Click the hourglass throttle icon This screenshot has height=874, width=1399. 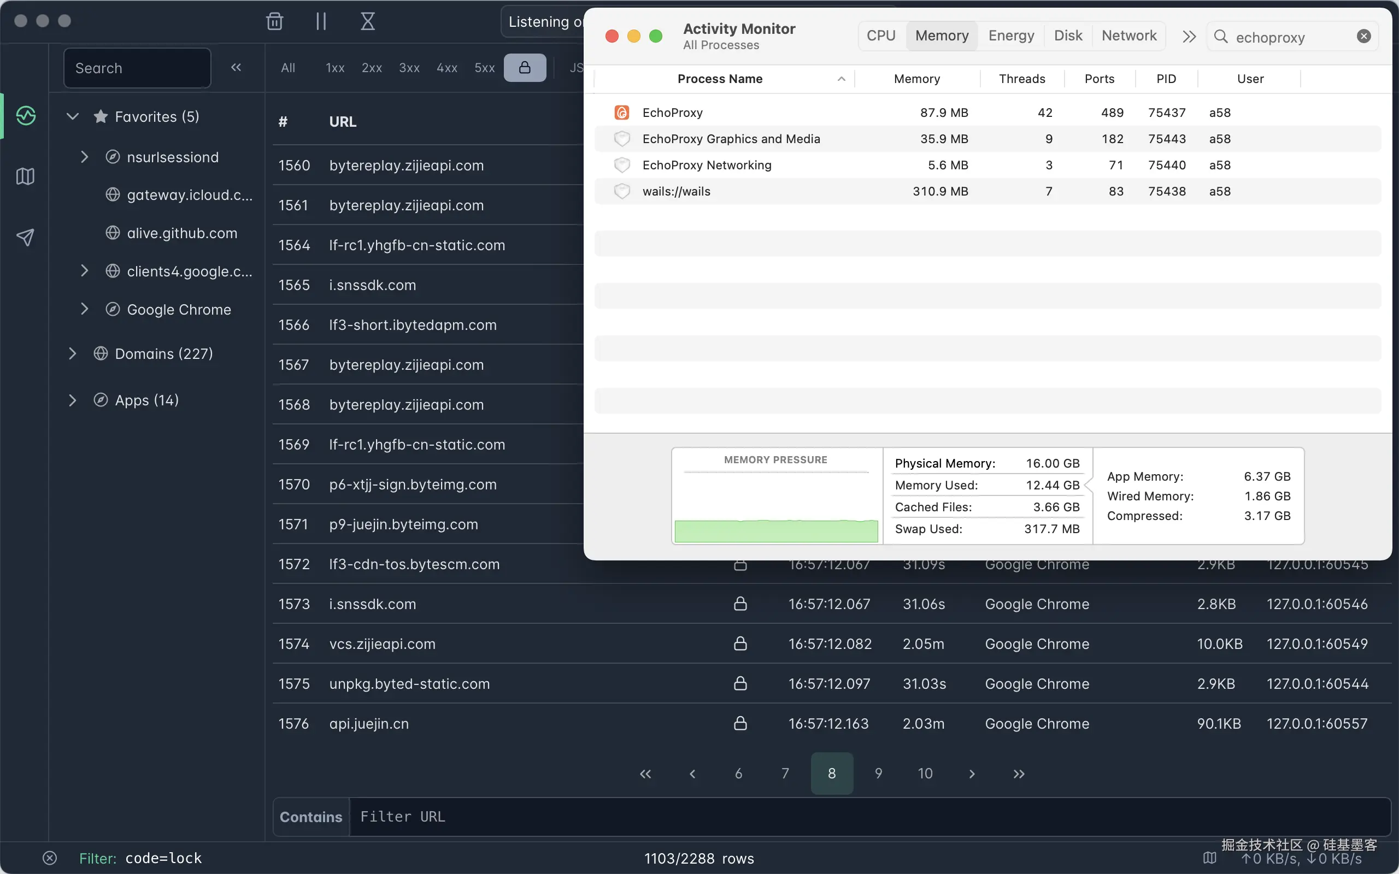tap(368, 21)
